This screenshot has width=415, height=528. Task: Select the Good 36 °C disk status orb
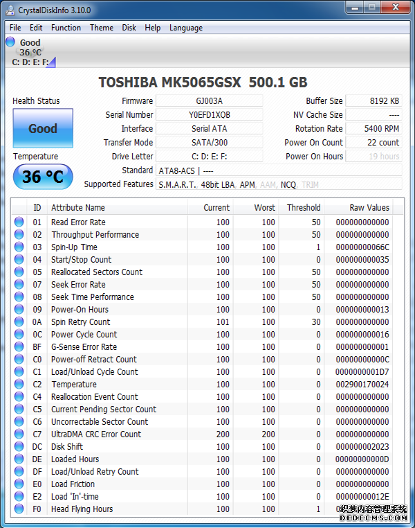pyautogui.click(x=10, y=42)
